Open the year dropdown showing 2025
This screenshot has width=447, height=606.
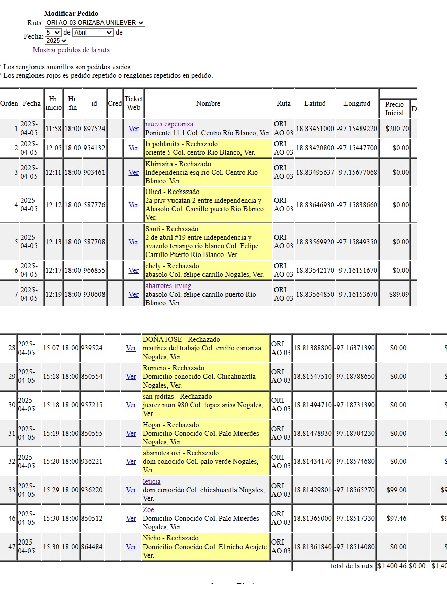tap(56, 41)
